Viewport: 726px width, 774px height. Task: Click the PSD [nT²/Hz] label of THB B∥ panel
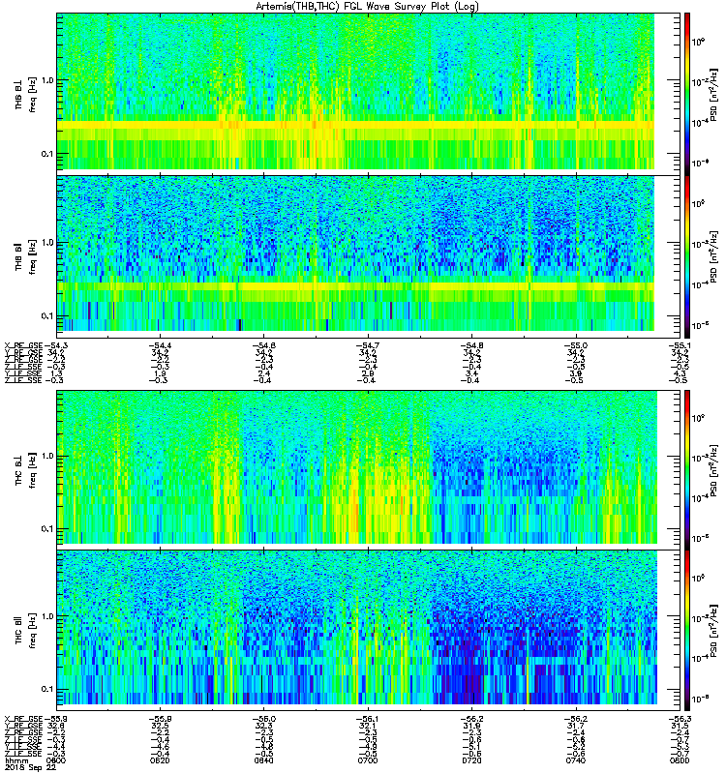(714, 256)
